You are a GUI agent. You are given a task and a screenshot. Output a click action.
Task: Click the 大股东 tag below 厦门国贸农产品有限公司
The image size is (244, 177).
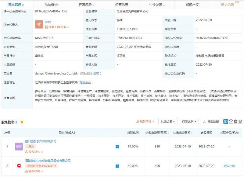[x=30, y=147]
